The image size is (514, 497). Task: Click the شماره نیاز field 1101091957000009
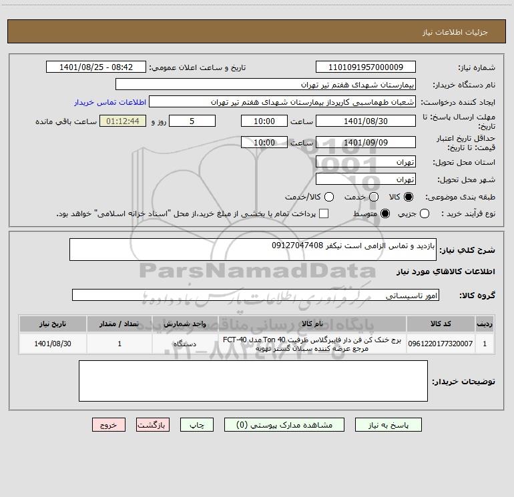coord(366,67)
